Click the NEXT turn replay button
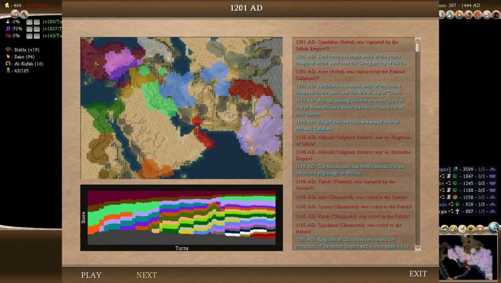 tap(147, 275)
